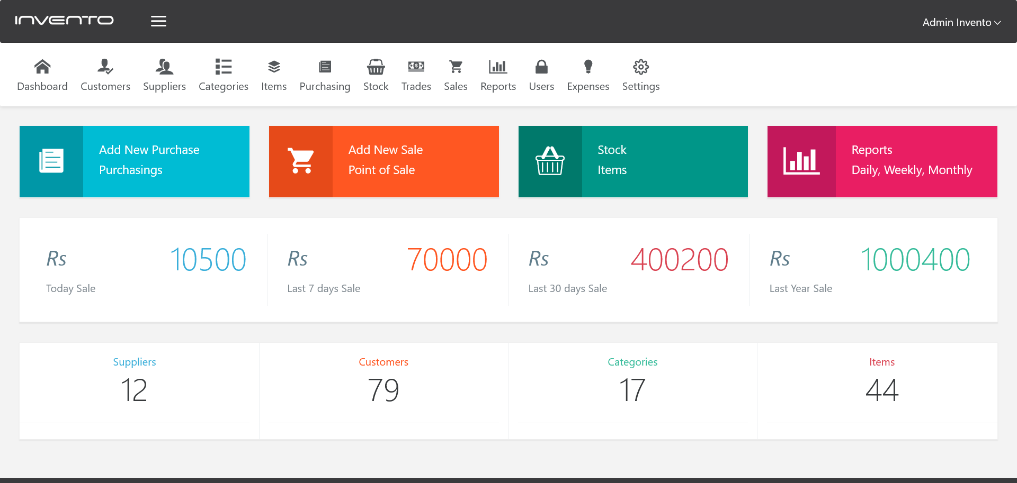Open the Purchasing document icon
1017x483 pixels.
pos(325,67)
